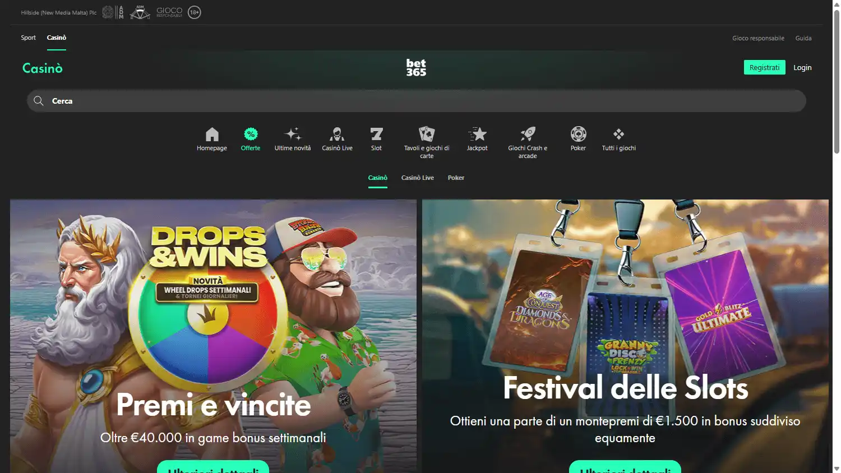Click into the Cerca search field

click(x=417, y=101)
